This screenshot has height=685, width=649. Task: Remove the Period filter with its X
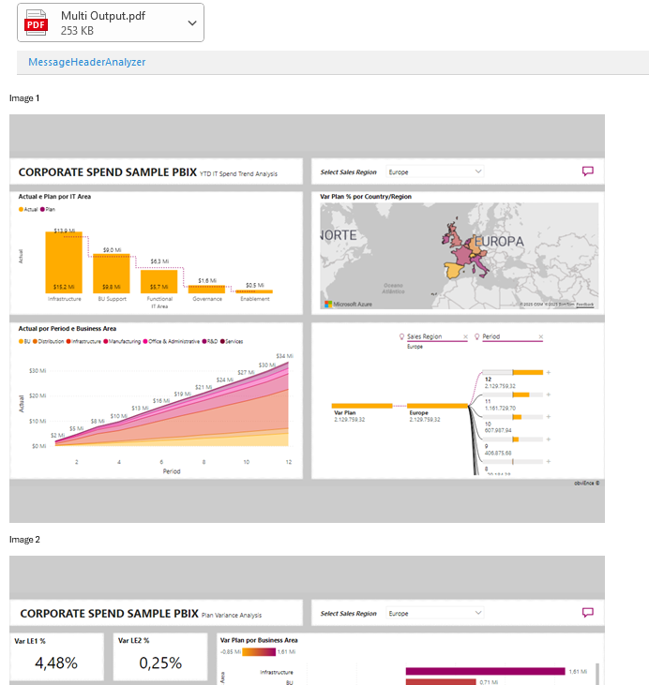541,336
